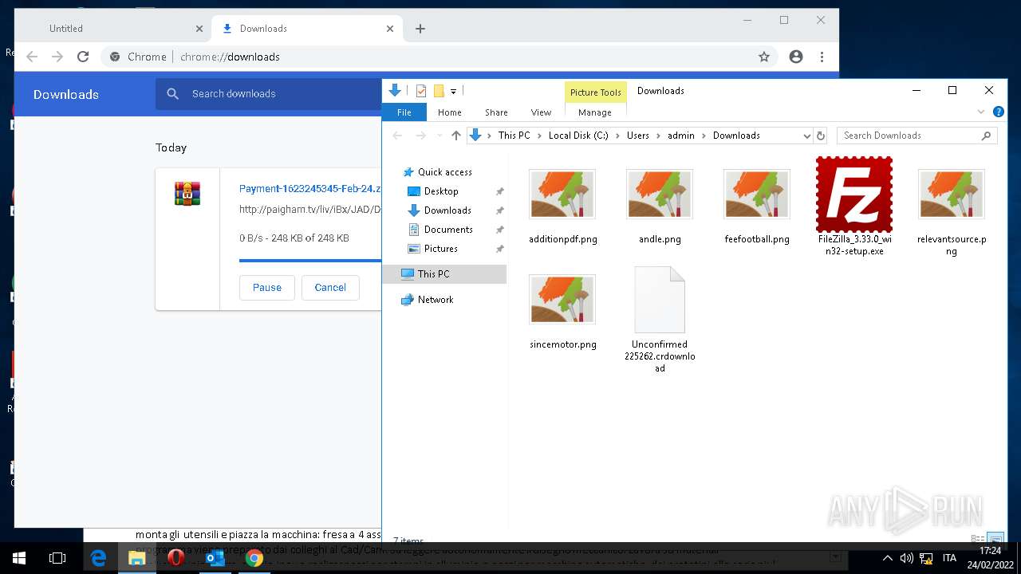The height and width of the screenshot is (574, 1021).
Task: Switch to the Untitled tab
Action: (112, 29)
